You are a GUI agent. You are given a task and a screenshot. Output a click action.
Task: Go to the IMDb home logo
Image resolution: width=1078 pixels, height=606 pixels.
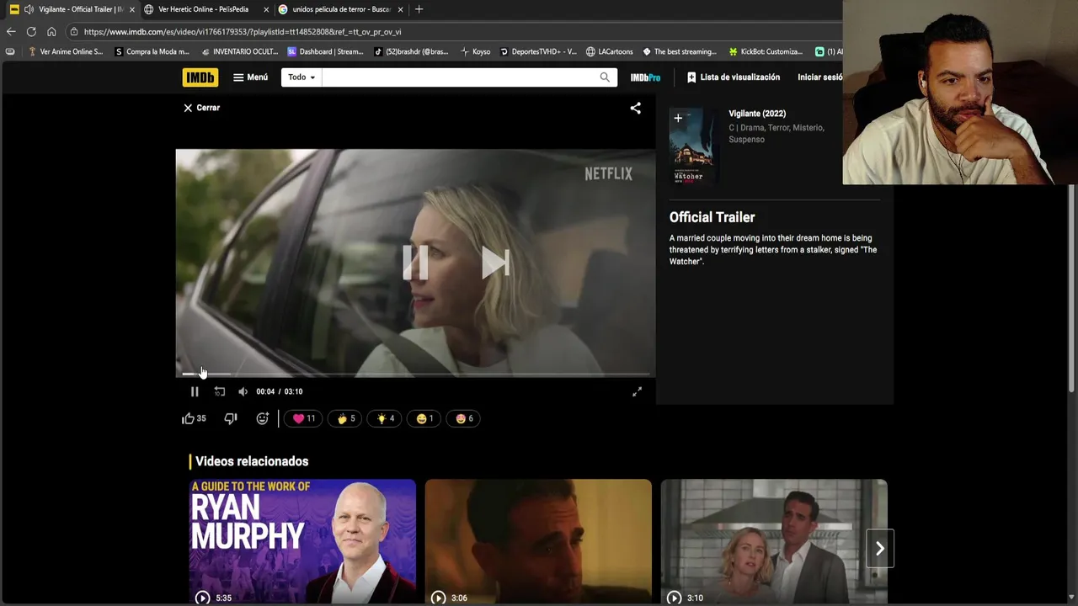[200, 77]
